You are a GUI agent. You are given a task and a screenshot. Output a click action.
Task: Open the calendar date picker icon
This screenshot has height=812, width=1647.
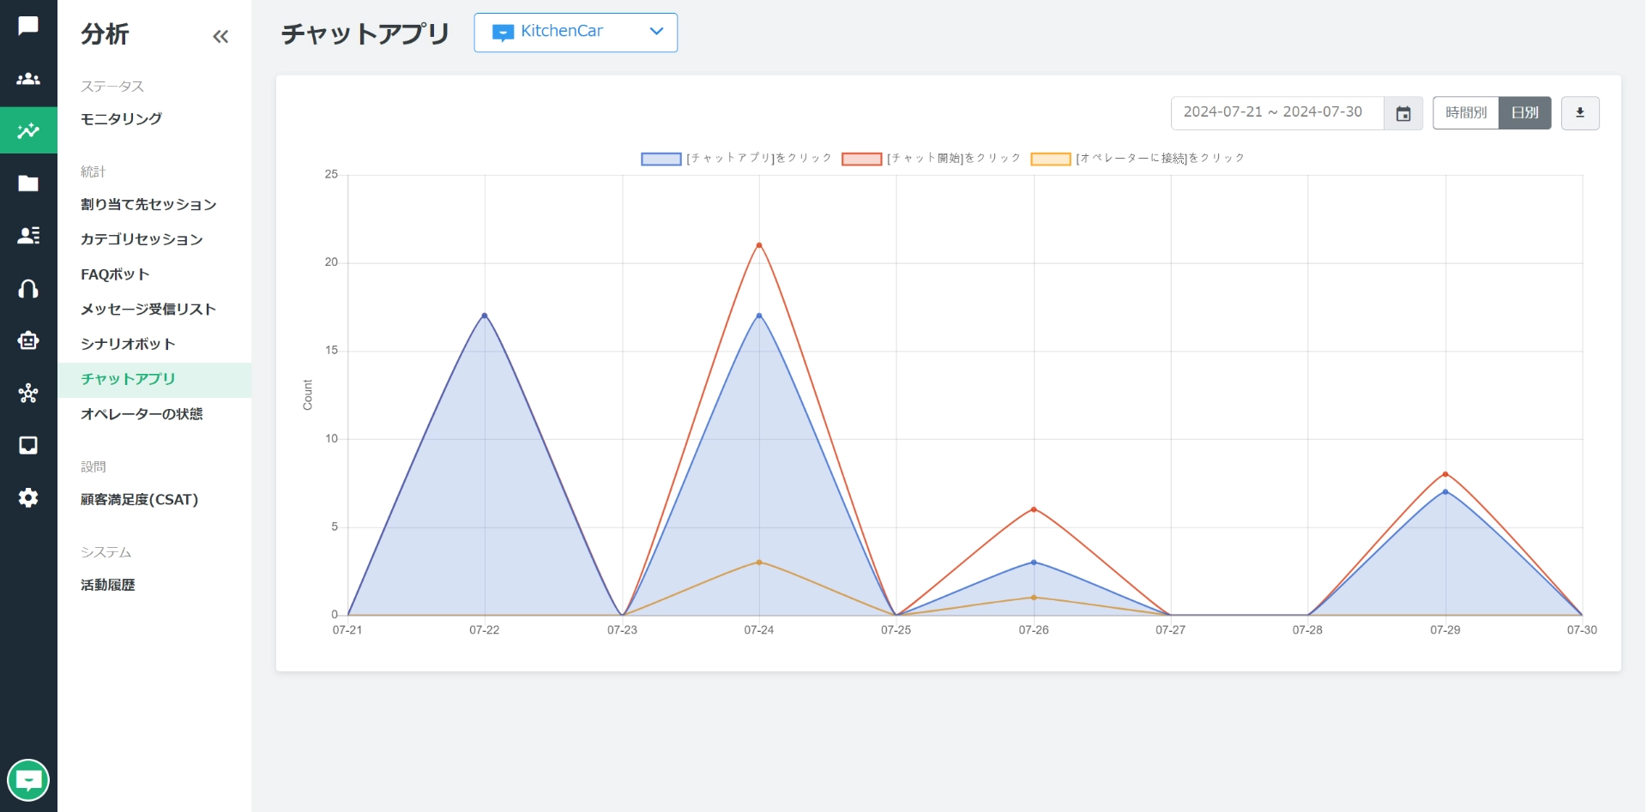(x=1403, y=113)
